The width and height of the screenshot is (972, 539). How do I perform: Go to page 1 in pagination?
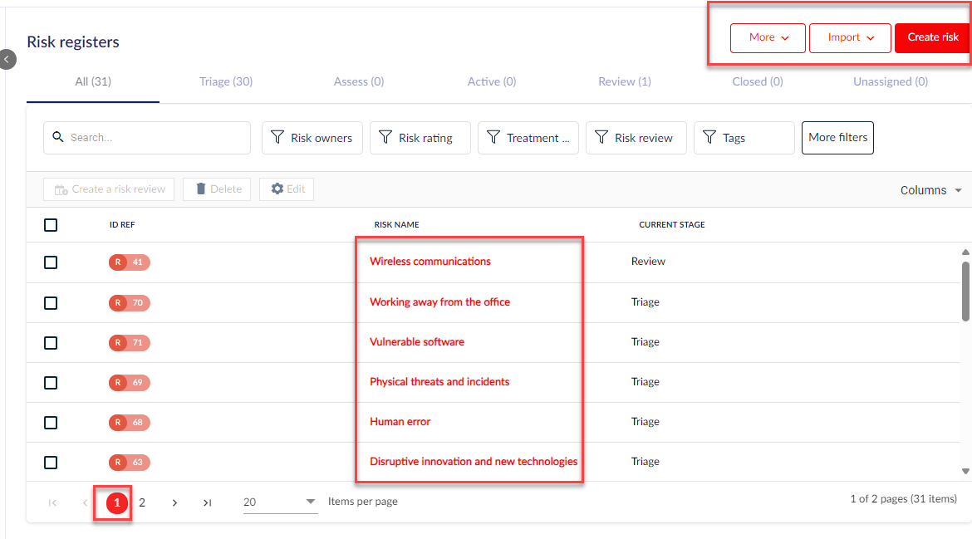tap(116, 502)
